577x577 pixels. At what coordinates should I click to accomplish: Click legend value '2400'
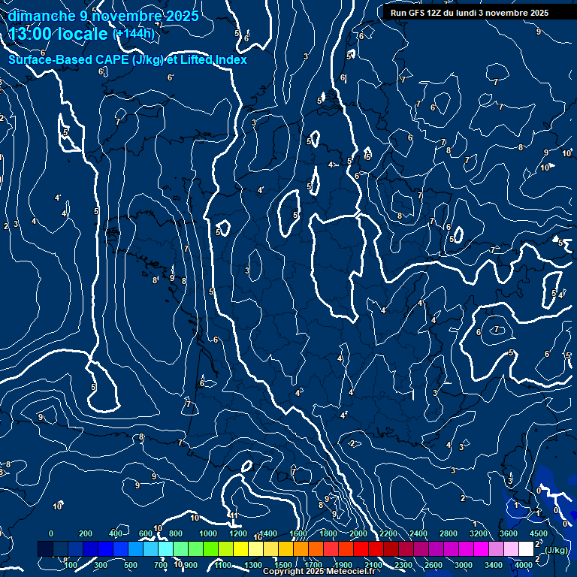(x=418, y=533)
